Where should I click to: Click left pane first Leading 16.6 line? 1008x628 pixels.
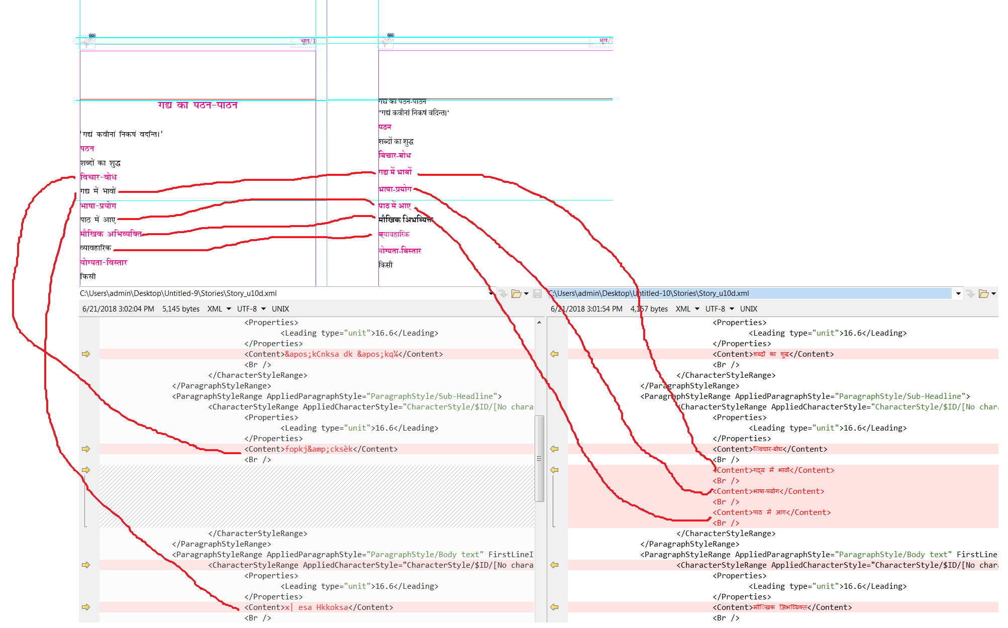359,333
